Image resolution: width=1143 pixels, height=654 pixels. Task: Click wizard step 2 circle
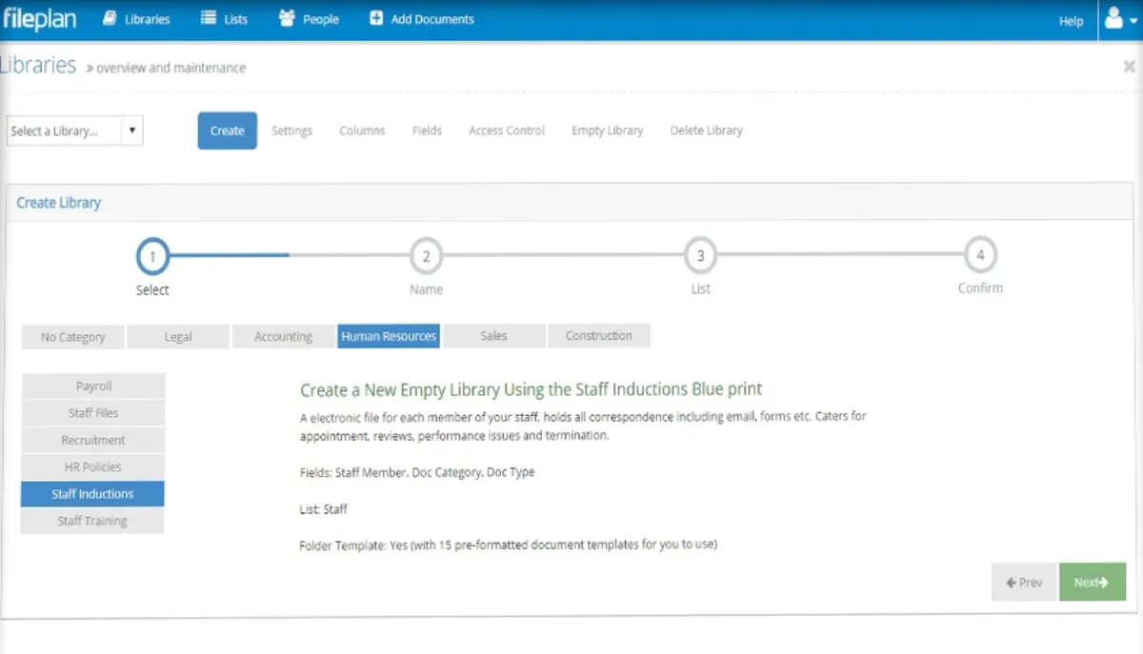click(x=426, y=256)
